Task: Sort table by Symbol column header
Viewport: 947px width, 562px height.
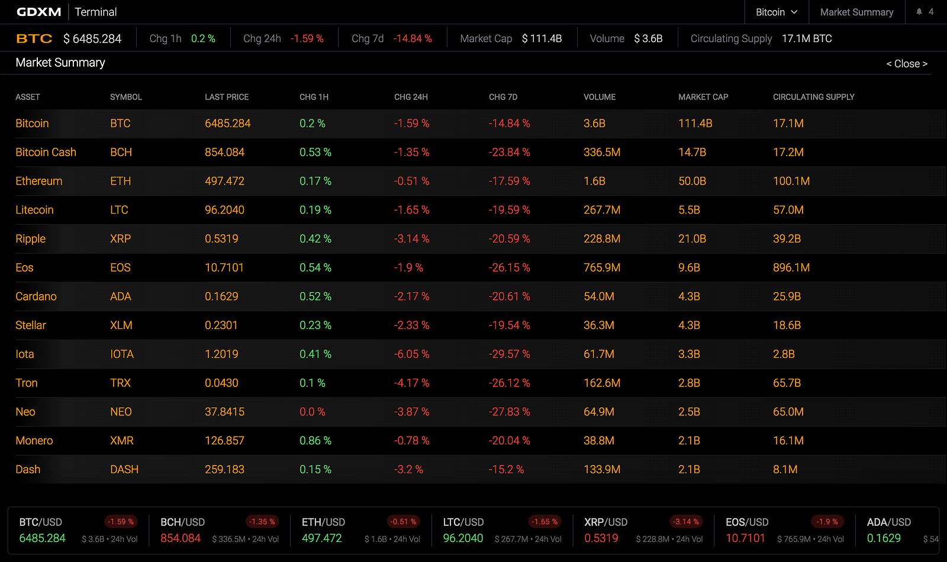Action: click(x=126, y=97)
